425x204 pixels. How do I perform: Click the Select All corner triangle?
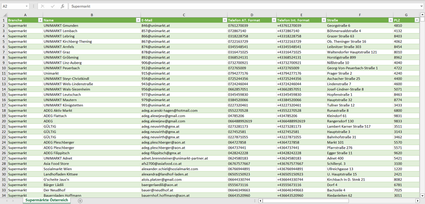4,15
